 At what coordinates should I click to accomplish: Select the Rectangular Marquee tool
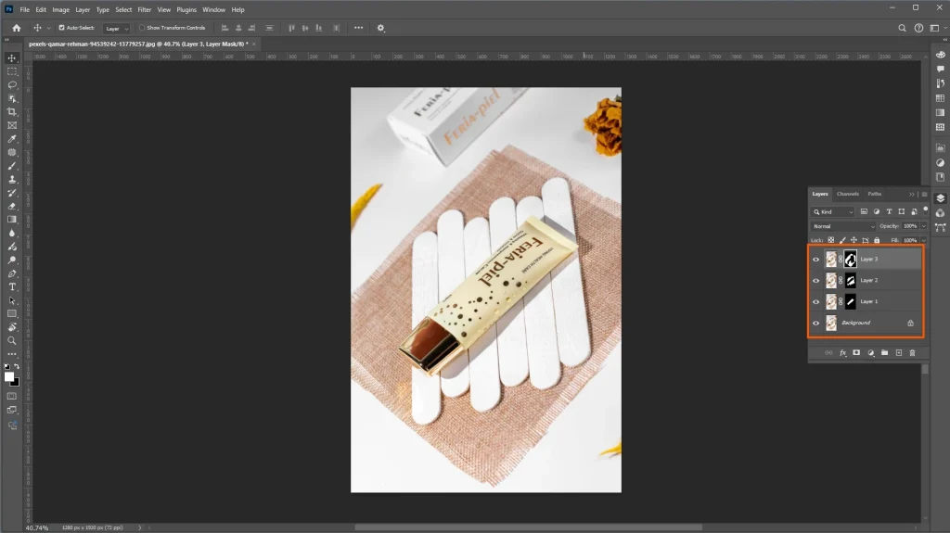point(12,71)
